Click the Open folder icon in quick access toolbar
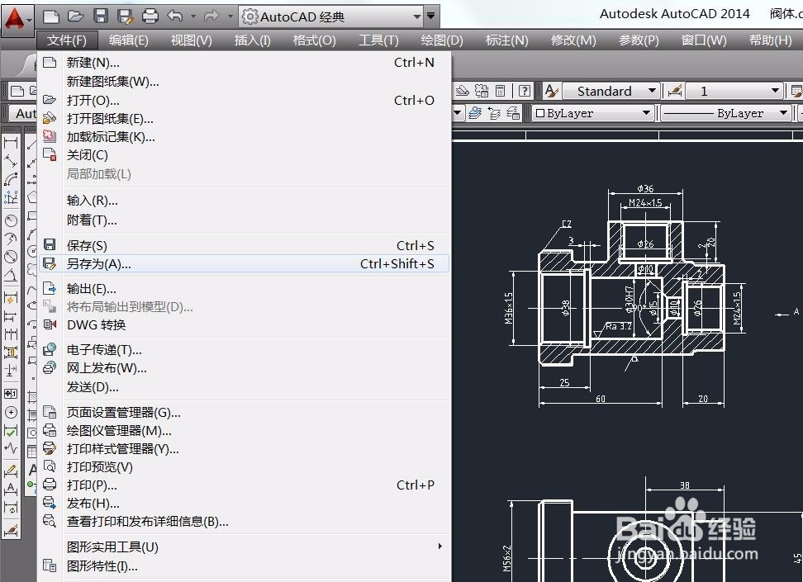The height and width of the screenshot is (582, 803). pos(76,17)
